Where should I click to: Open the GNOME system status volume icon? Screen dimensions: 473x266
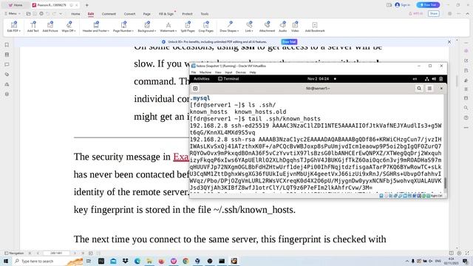tap(434, 79)
